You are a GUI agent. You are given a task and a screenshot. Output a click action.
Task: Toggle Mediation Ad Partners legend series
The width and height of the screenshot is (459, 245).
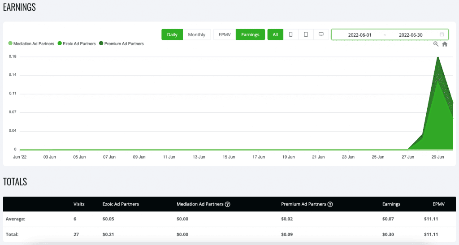click(31, 43)
